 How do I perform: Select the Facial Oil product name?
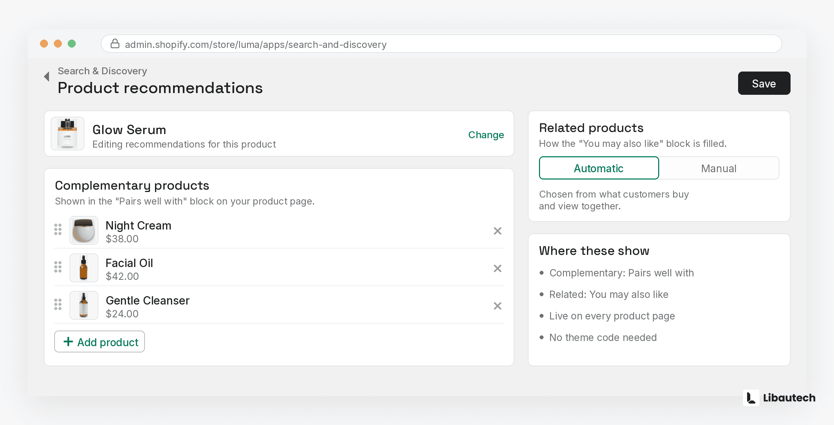tap(129, 263)
